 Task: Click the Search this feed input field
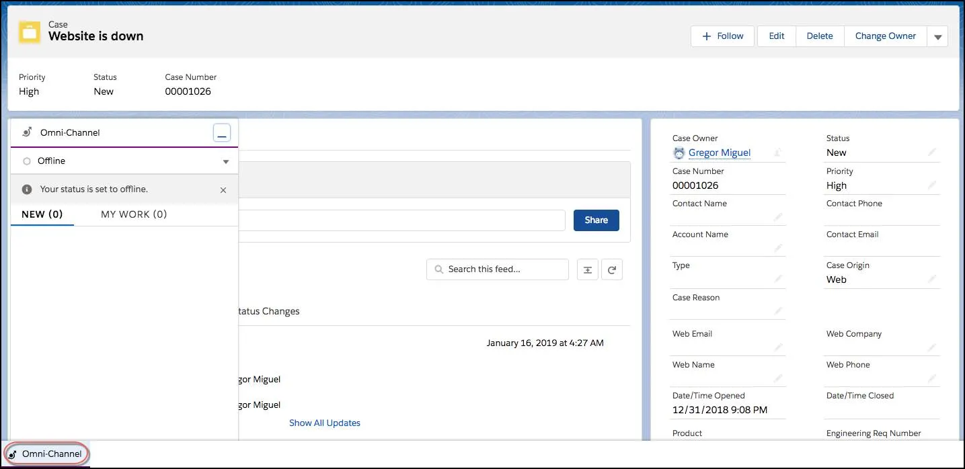coord(497,269)
